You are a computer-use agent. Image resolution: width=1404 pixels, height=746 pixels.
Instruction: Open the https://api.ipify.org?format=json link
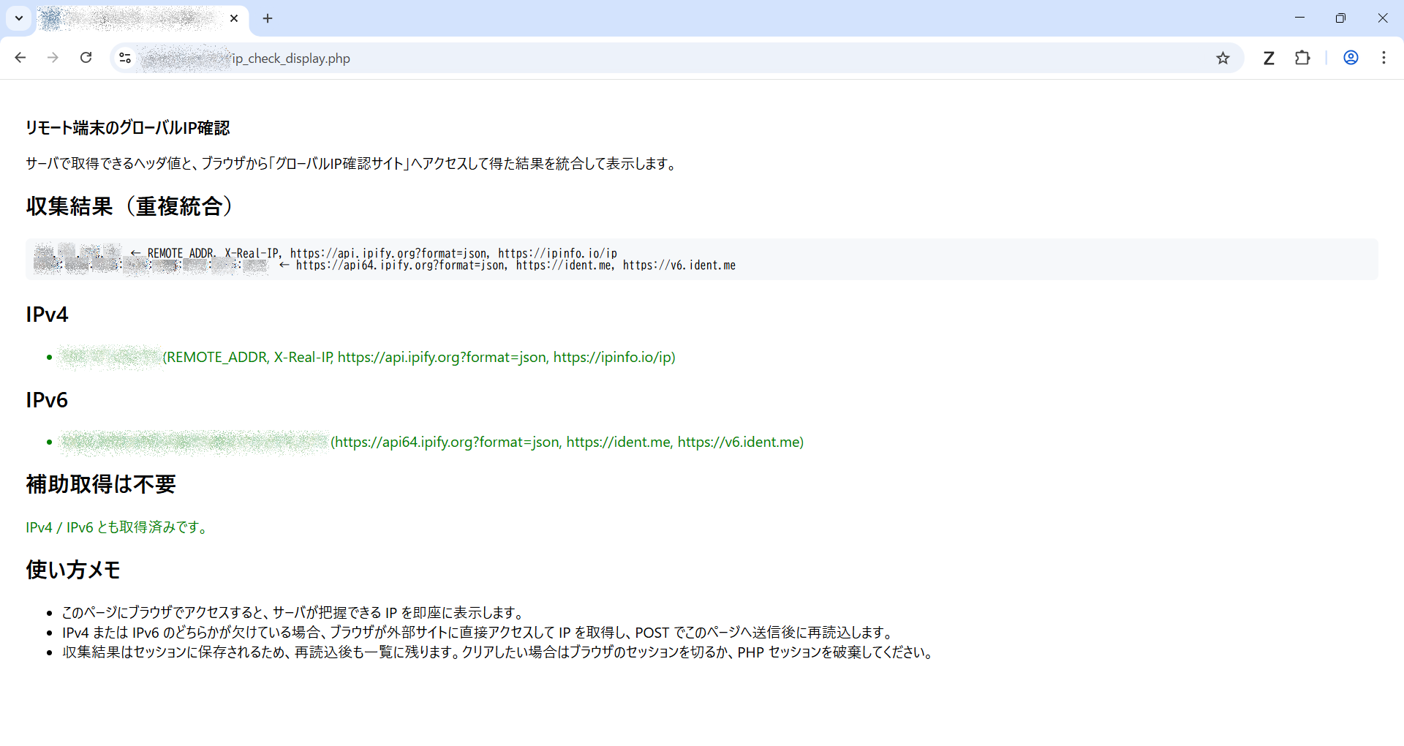tap(442, 358)
